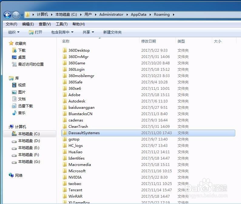Open the 视频 library icon

(x=14, y=85)
